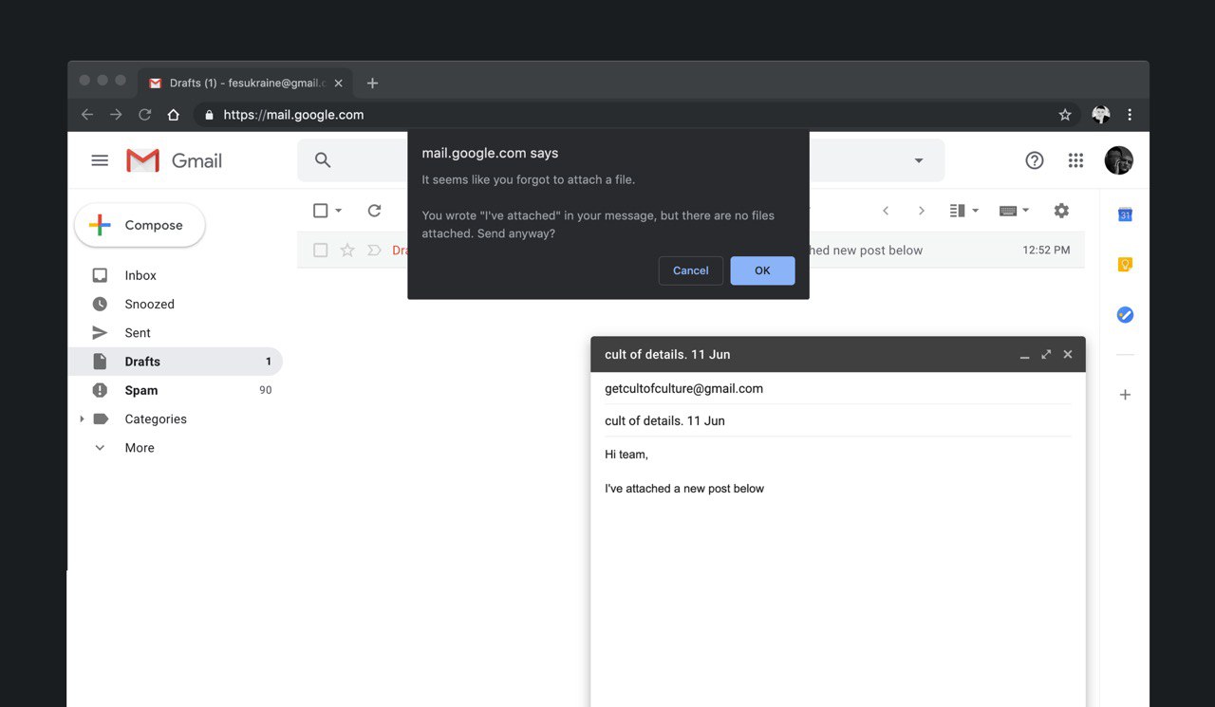
Task: Select the draft row checkbox
Action: pyautogui.click(x=321, y=251)
